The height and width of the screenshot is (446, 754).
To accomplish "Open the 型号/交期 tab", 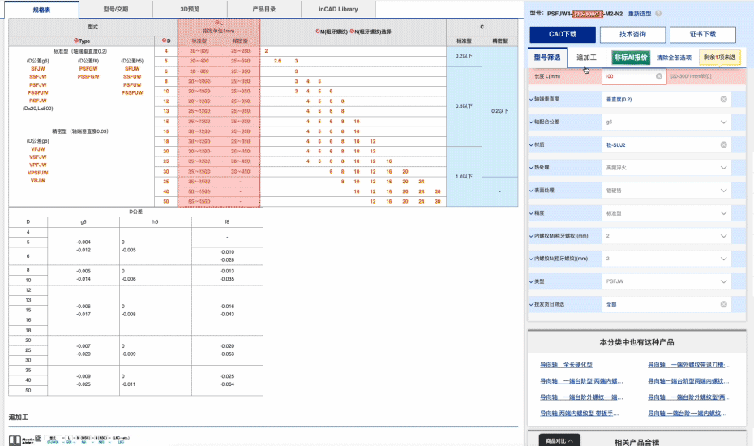I will point(116,9).
